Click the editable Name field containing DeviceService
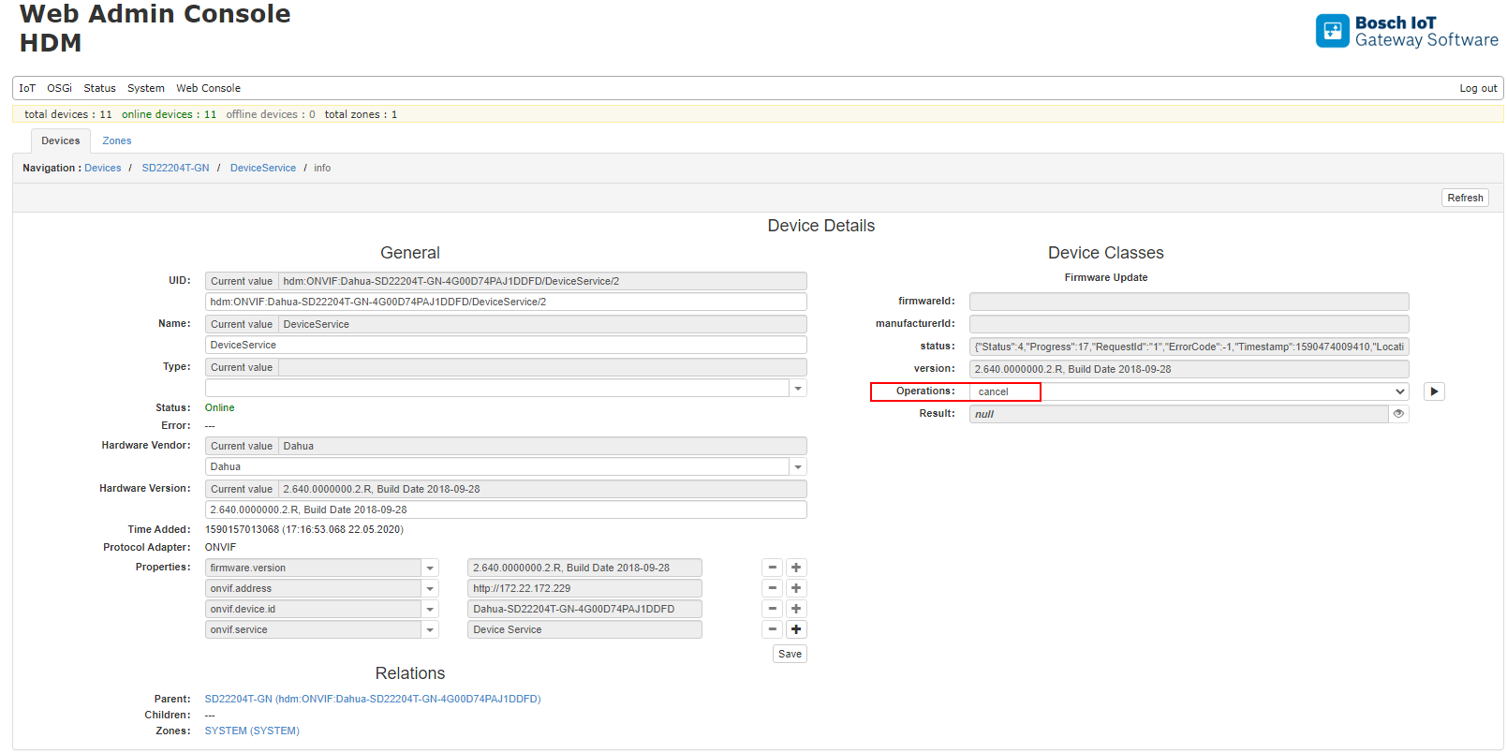The height and width of the screenshot is (753, 1507). [x=506, y=345]
